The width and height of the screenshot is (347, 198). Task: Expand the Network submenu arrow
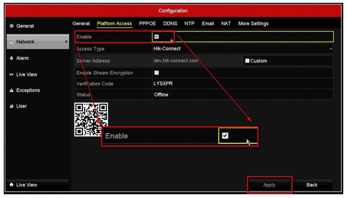click(x=66, y=41)
